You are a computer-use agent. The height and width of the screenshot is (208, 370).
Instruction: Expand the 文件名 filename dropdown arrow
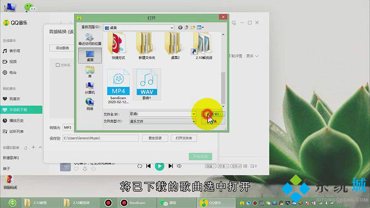[x=194, y=114]
